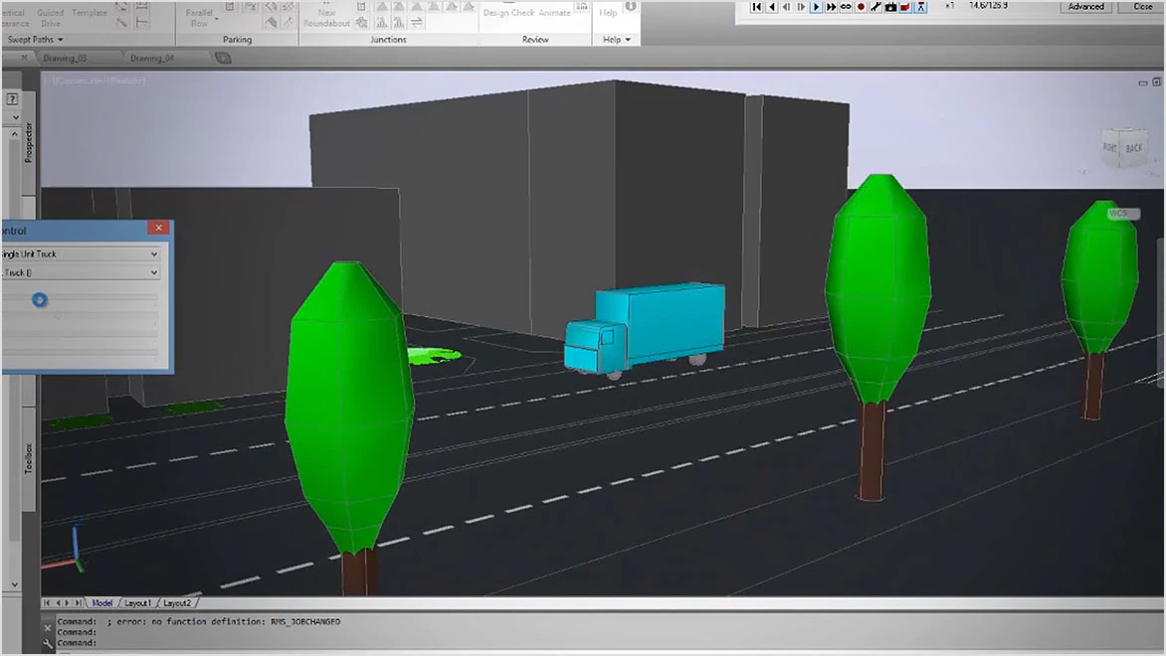The height and width of the screenshot is (656, 1166).
Task: Close the Control panel
Action: (158, 228)
